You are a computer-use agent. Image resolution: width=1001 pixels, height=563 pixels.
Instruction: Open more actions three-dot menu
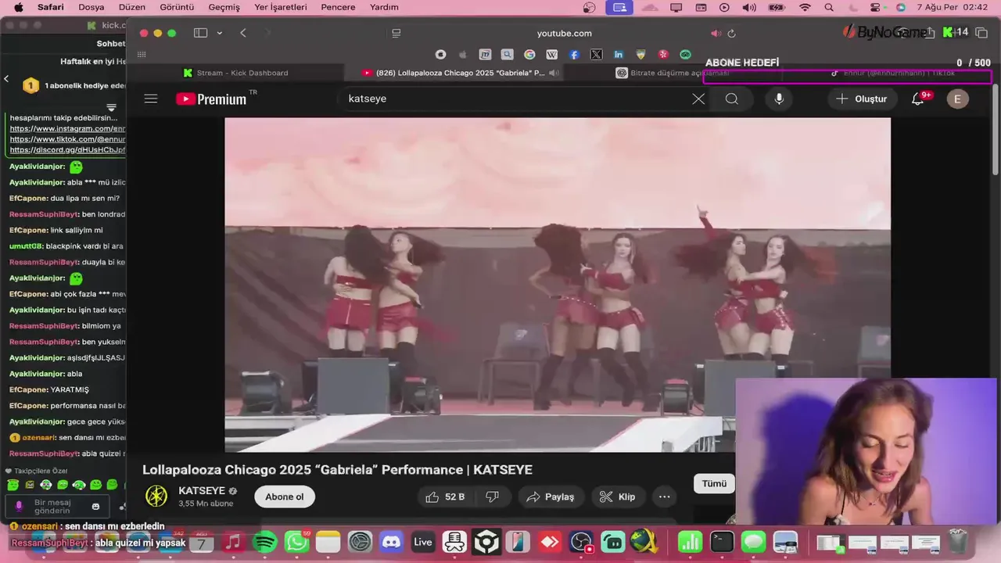coord(664,497)
